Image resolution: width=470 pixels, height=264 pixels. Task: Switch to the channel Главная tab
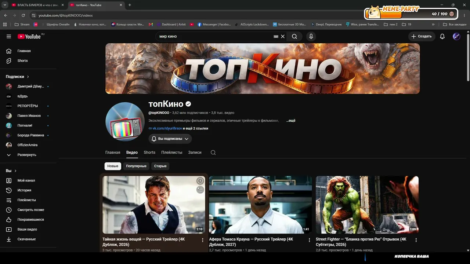tap(113, 153)
